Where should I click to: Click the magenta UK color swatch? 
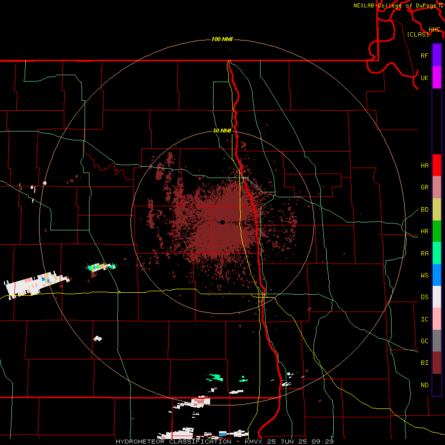[x=437, y=78]
